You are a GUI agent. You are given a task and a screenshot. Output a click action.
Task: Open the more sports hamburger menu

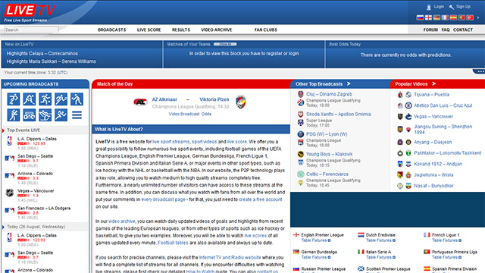(77, 115)
